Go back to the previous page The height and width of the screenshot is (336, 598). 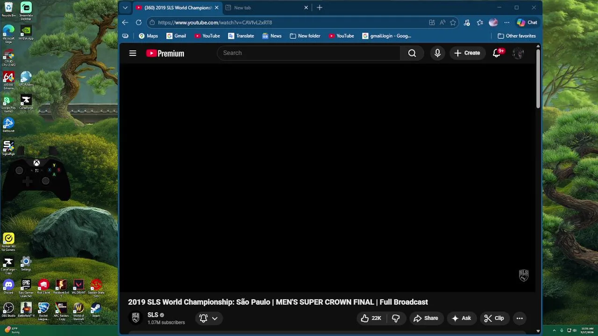tap(125, 22)
